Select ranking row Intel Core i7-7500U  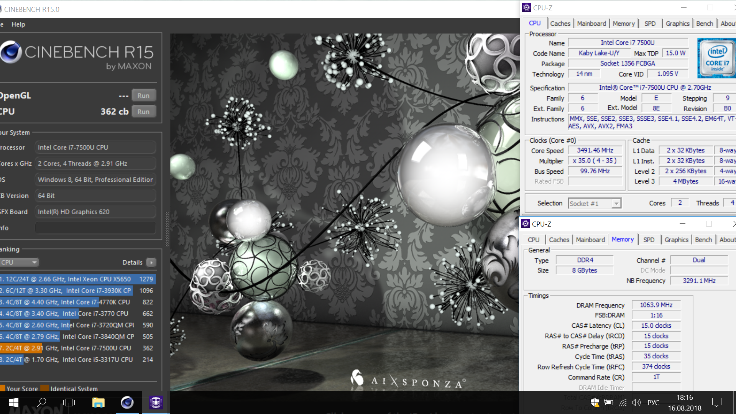[78, 348]
